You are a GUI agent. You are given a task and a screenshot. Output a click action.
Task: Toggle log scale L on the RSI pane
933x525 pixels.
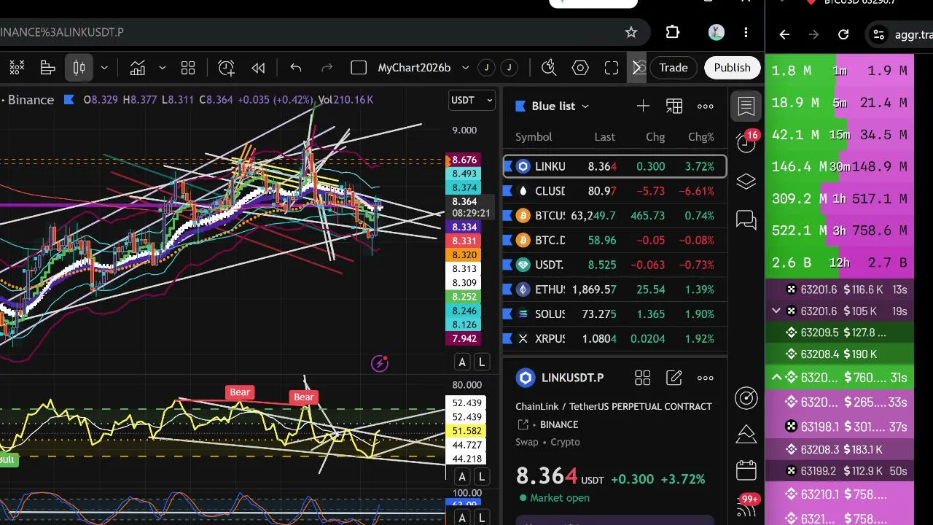pos(481,477)
